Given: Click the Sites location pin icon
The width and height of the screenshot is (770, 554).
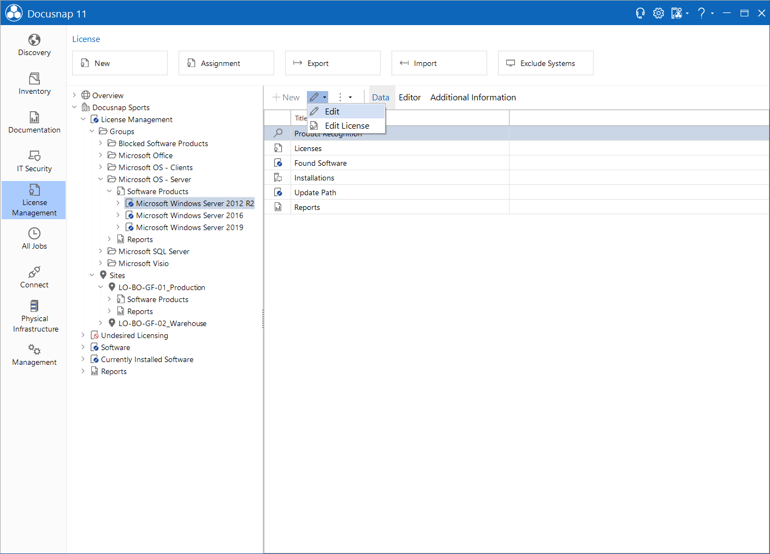Looking at the screenshot, I should (x=103, y=275).
